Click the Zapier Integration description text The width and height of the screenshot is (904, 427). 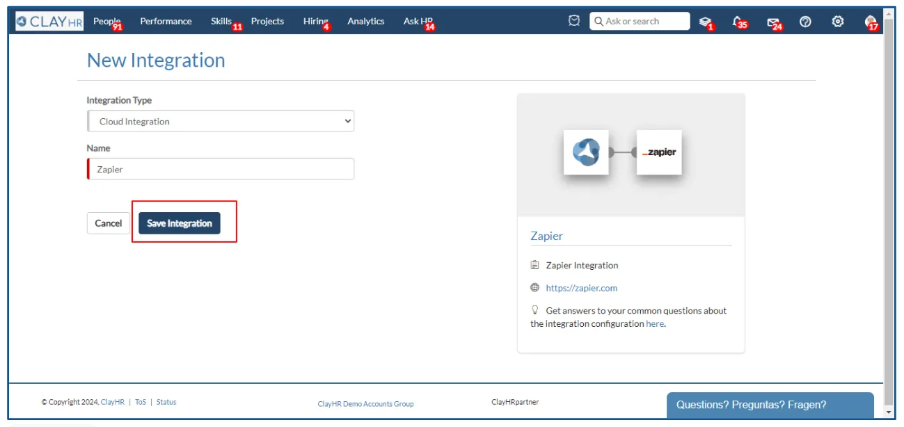click(x=582, y=265)
